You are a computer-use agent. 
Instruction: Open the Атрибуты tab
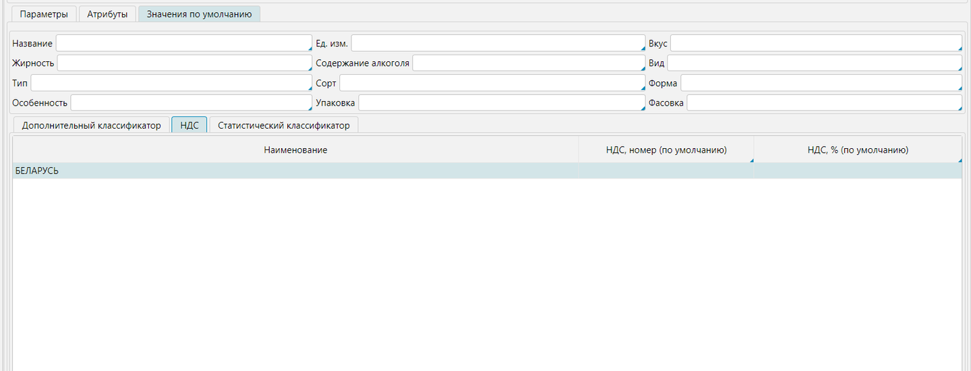click(107, 14)
